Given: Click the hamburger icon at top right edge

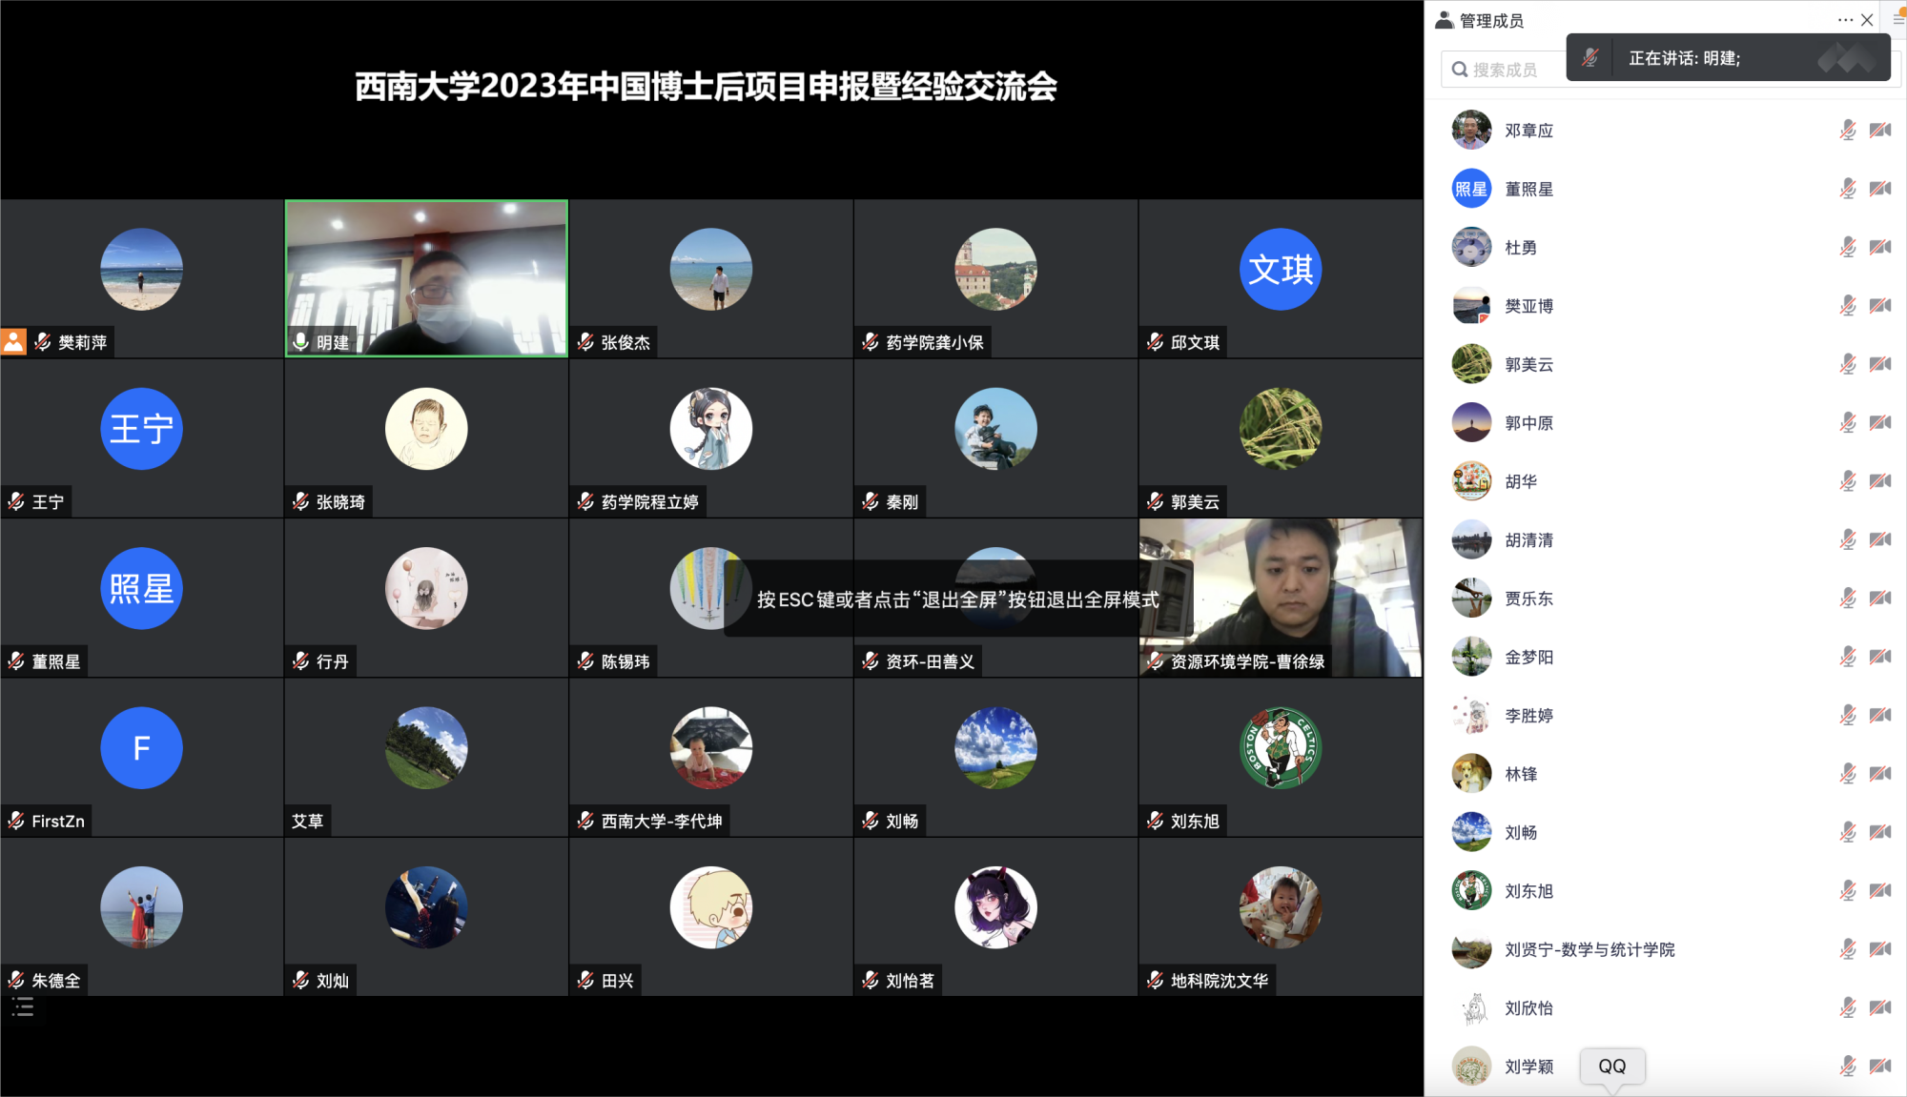Looking at the screenshot, I should 1898,20.
